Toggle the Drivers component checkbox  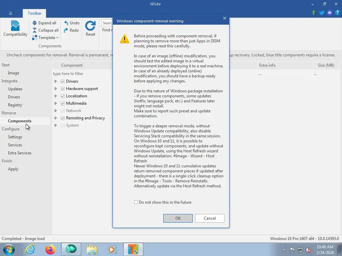62,81
